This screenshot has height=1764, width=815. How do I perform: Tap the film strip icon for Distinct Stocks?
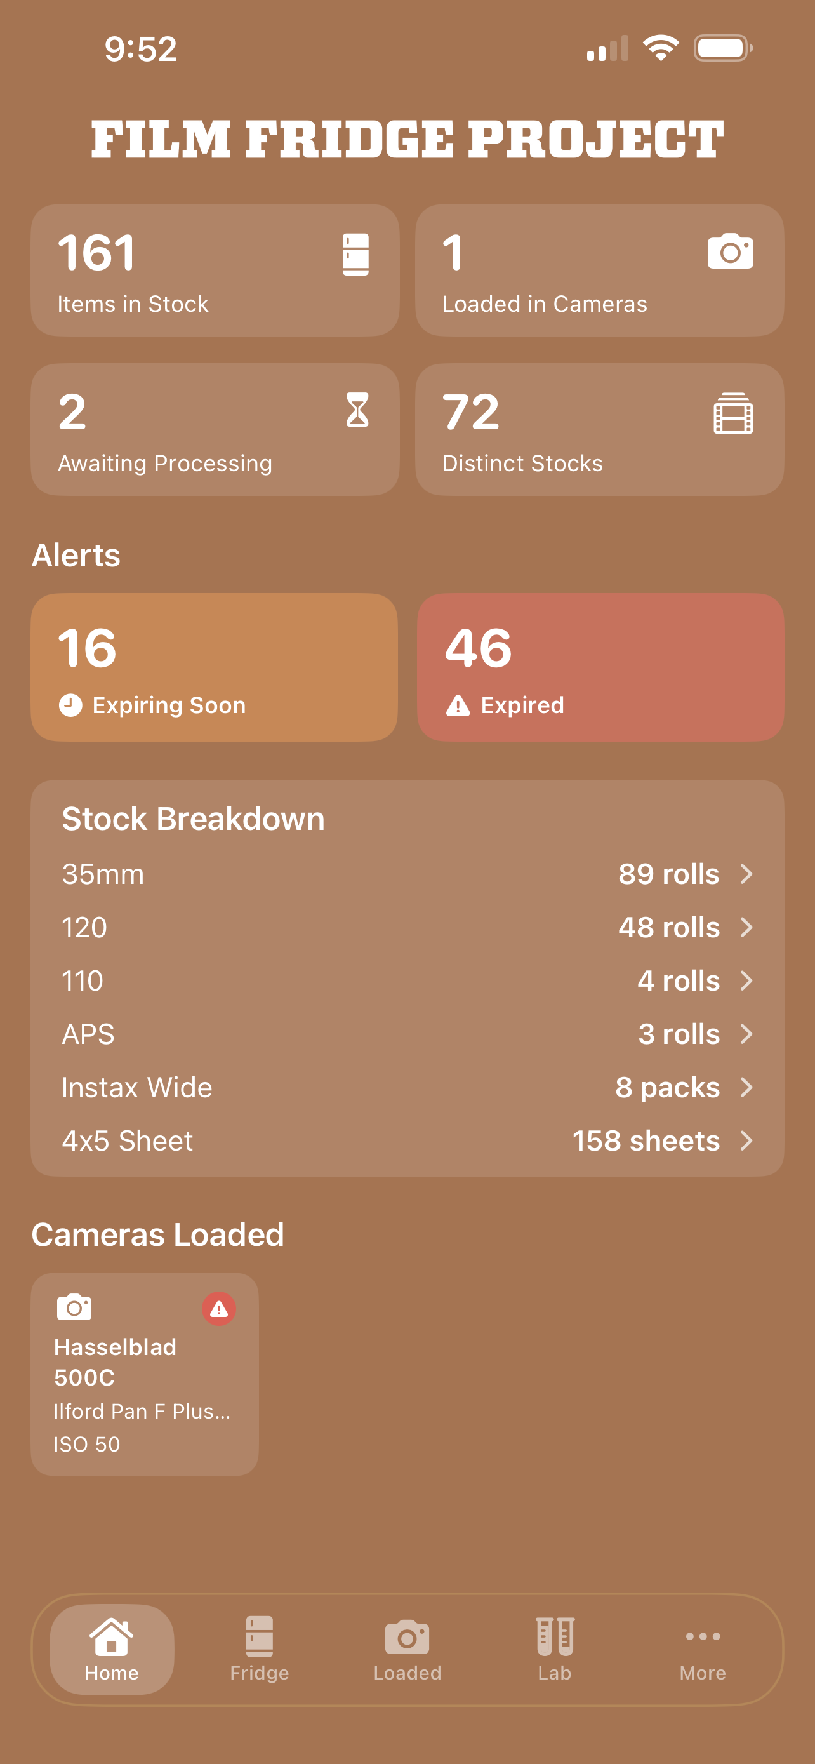pos(733,413)
